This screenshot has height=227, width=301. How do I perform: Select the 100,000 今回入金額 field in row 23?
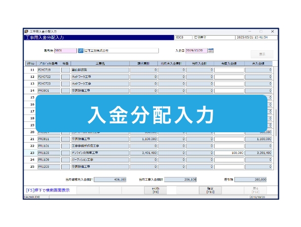click(x=229, y=153)
